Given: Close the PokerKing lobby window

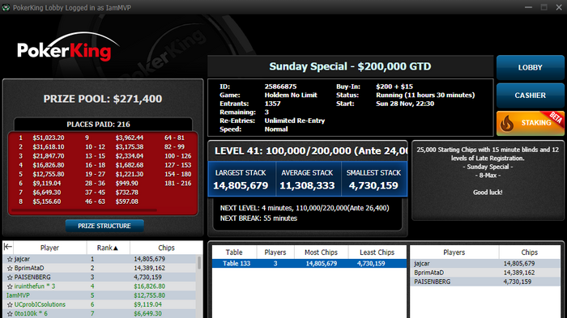Looking at the screenshot, I should click(559, 7).
